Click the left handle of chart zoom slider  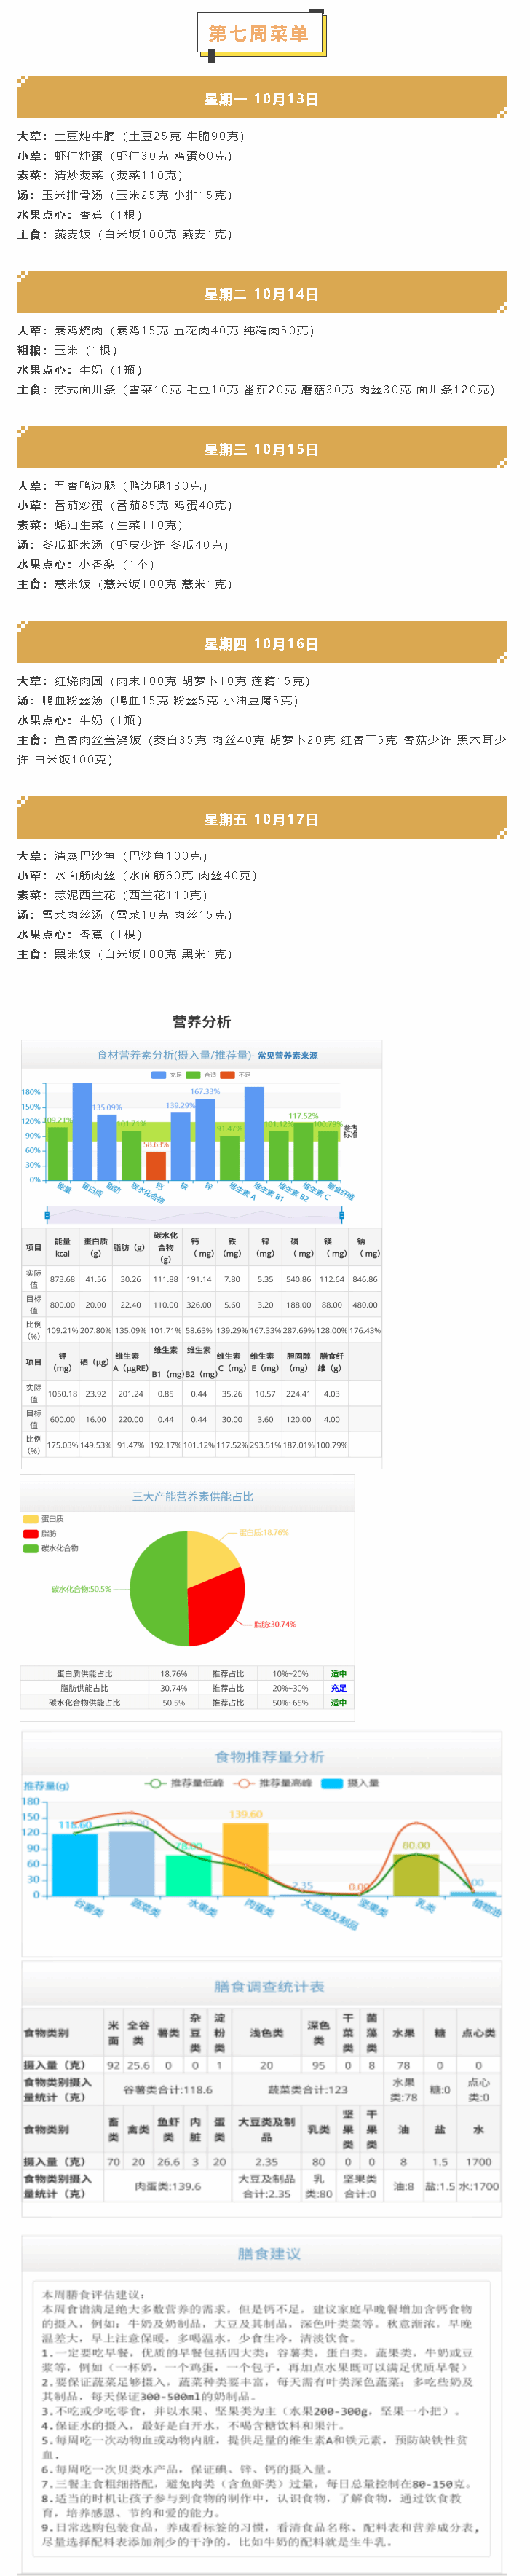47,1214
